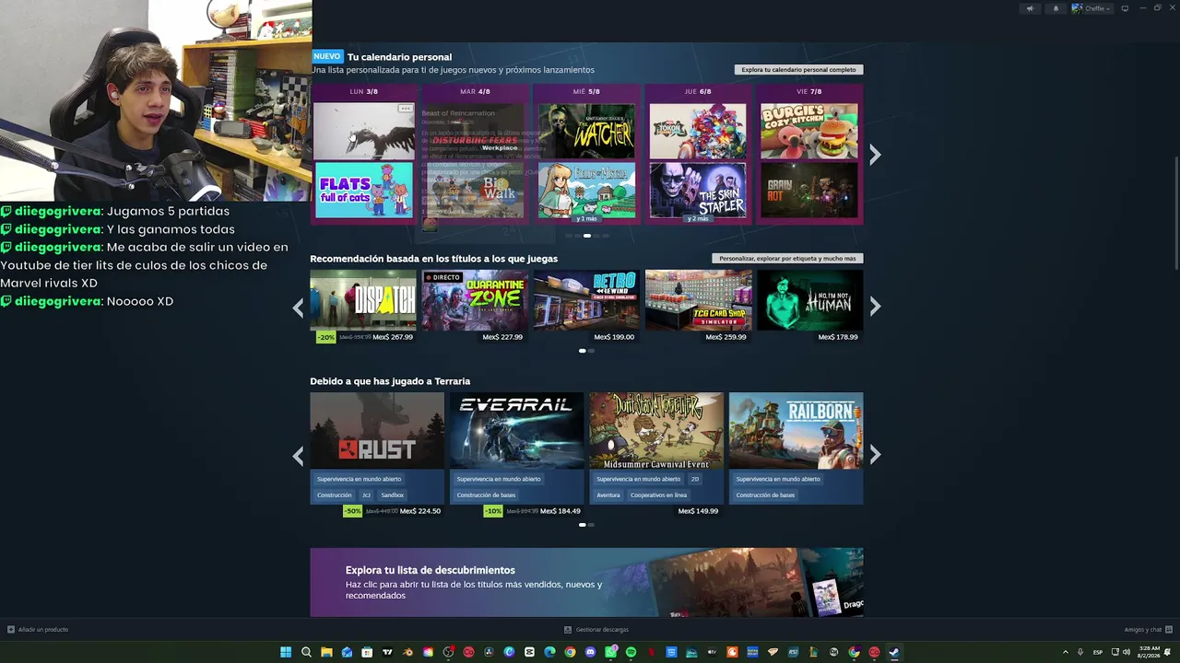The height and width of the screenshot is (663, 1180).
Task: Open 'Explora tu lista de descubrimientos' banner
Action: coord(586,582)
